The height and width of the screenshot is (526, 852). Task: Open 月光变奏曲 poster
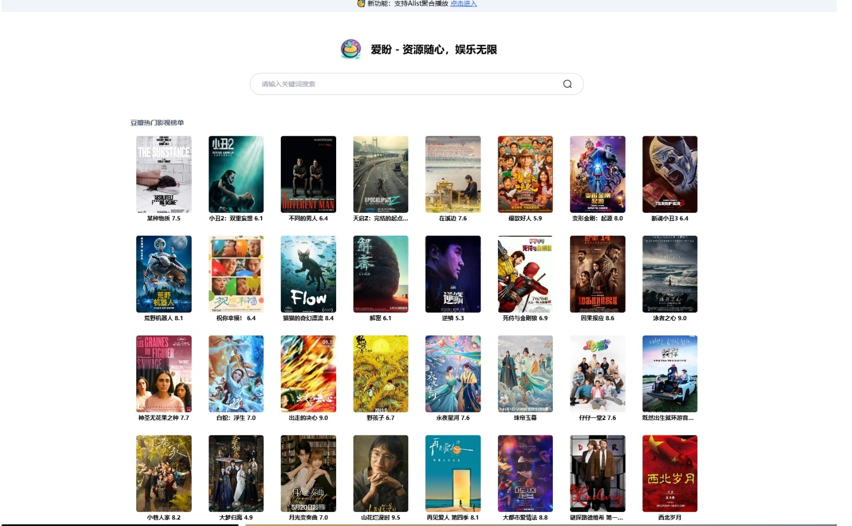pos(308,473)
